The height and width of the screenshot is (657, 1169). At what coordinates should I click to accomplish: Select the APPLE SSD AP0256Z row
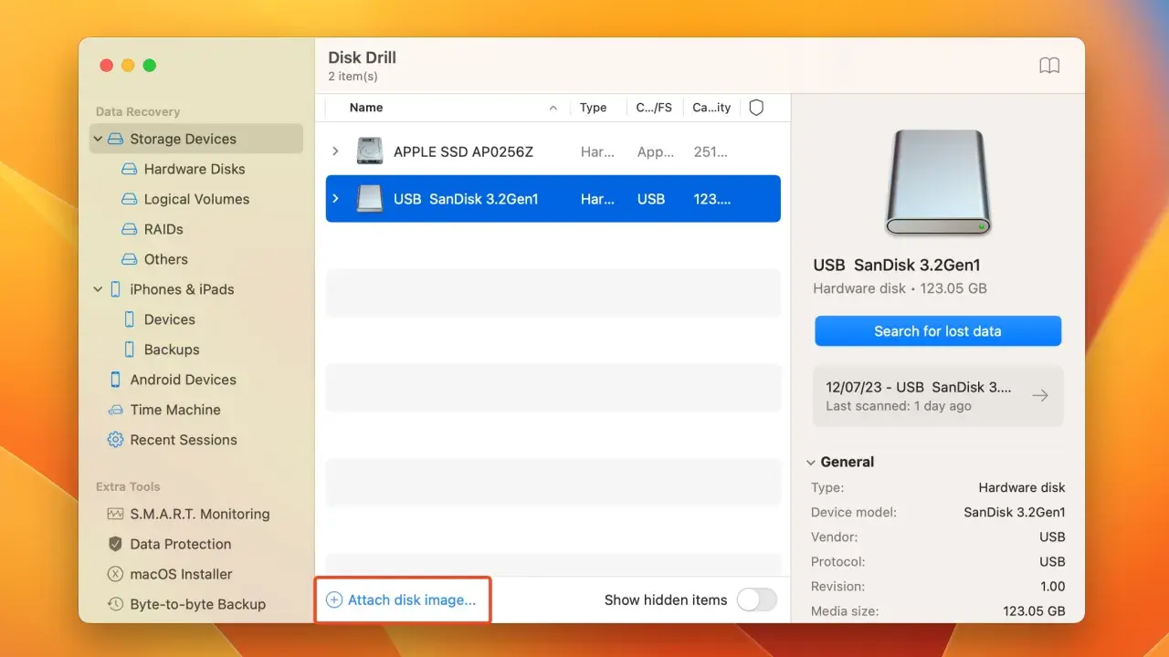553,151
